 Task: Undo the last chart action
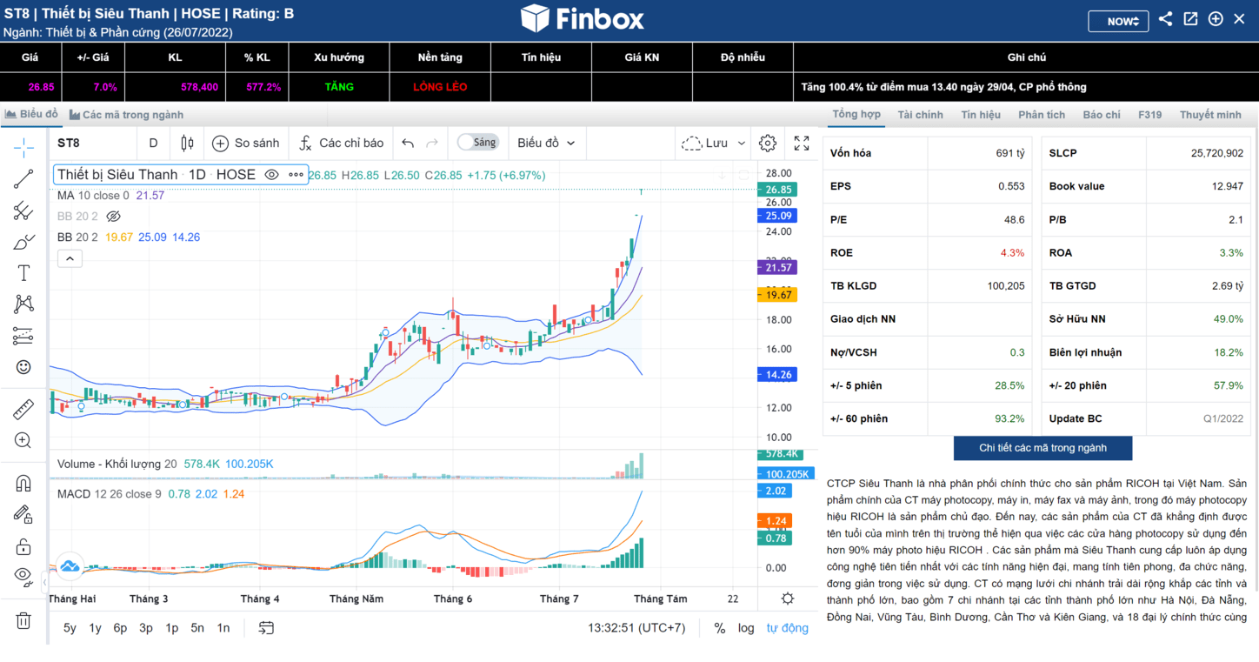click(x=408, y=144)
